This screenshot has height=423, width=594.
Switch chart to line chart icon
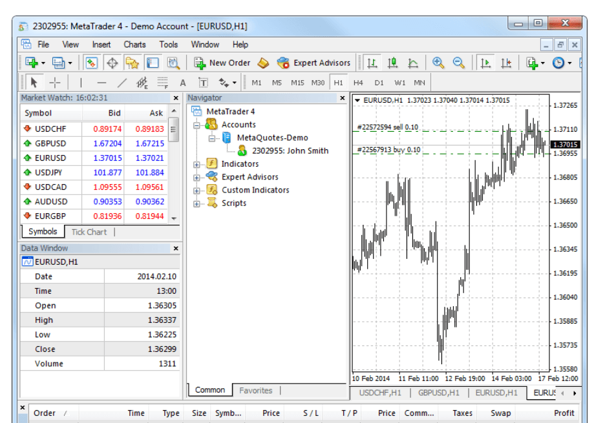tap(413, 63)
